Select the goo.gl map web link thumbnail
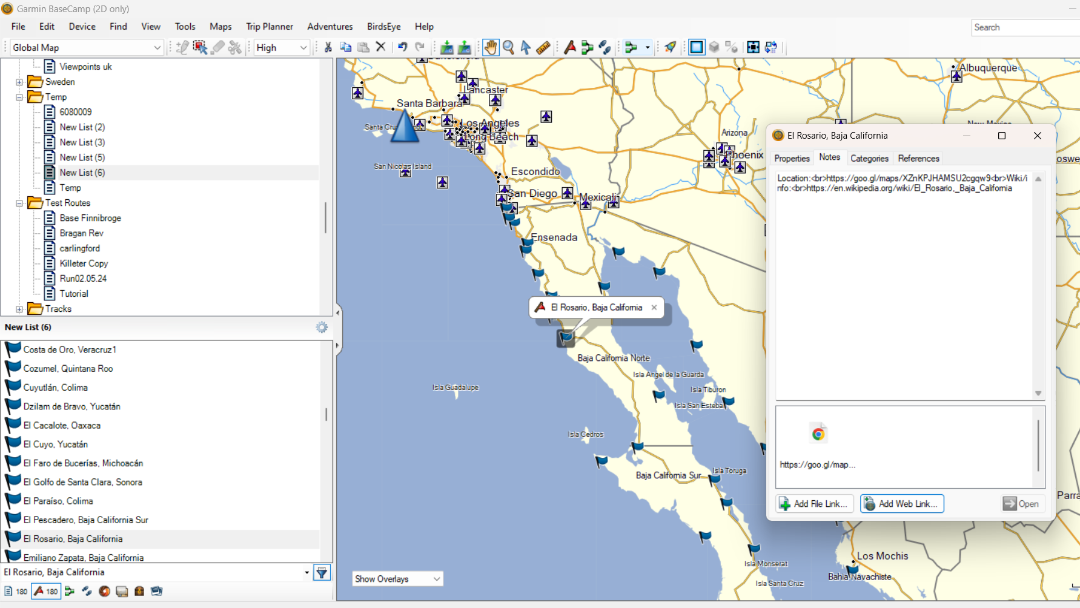The image size is (1080, 608). tap(818, 446)
